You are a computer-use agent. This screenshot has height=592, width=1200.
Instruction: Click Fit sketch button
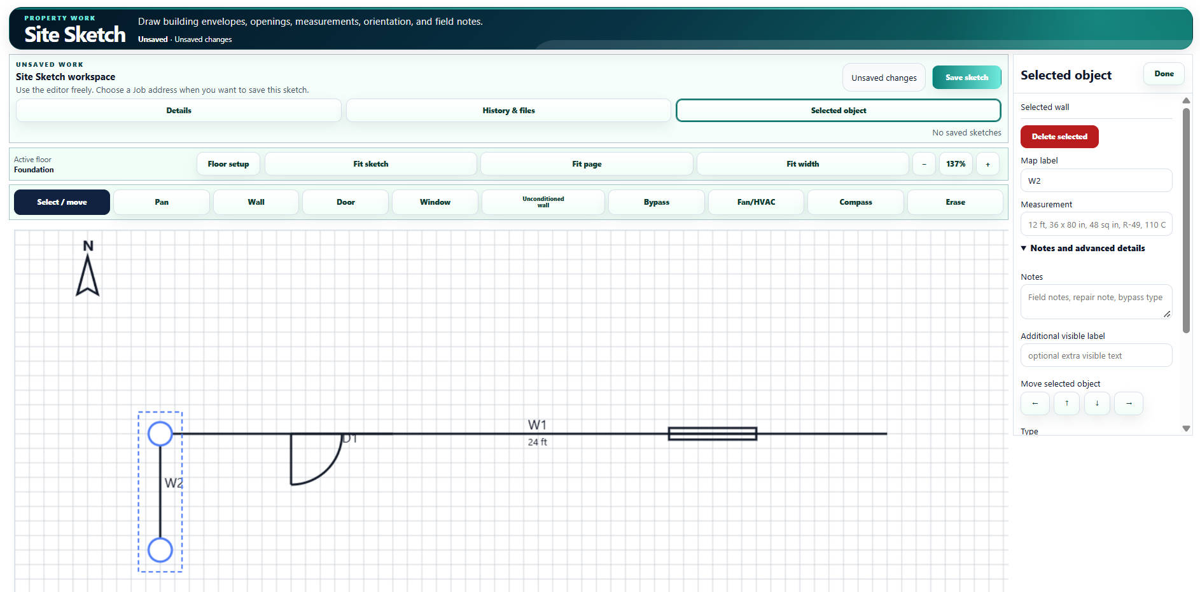click(371, 164)
